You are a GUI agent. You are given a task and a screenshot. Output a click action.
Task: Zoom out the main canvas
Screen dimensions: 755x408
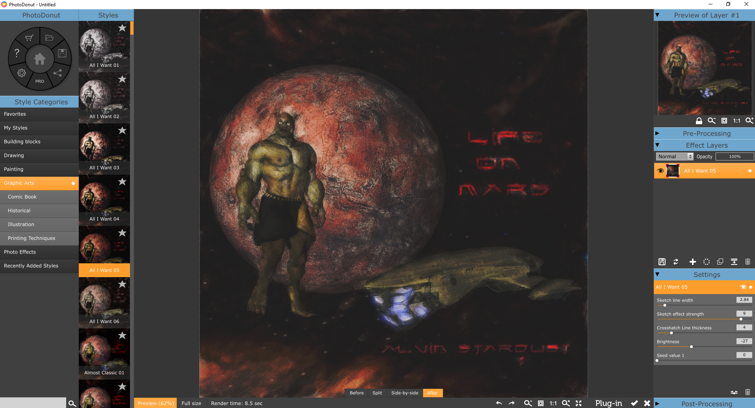[x=528, y=403]
